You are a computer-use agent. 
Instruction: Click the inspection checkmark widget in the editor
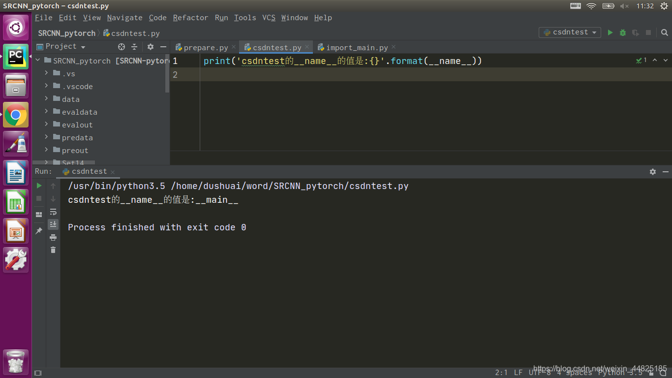coord(641,60)
